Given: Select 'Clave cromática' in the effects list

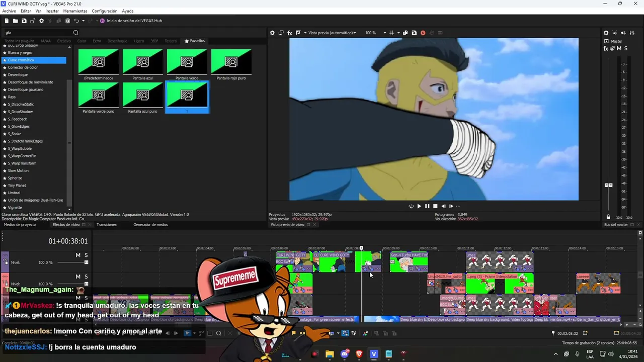Looking at the screenshot, I should point(34,60).
